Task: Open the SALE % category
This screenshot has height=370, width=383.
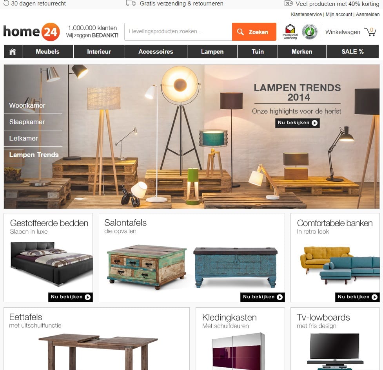Action: point(352,51)
